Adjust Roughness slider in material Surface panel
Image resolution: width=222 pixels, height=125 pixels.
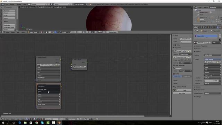[x=212, y=81]
